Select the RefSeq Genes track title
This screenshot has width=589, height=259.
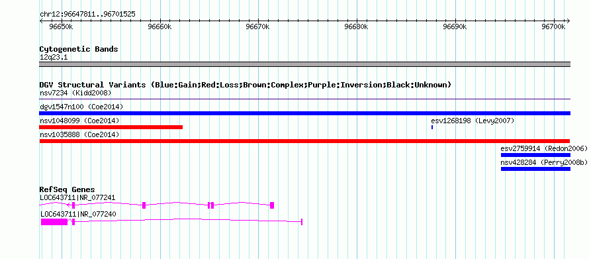[x=68, y=190]
